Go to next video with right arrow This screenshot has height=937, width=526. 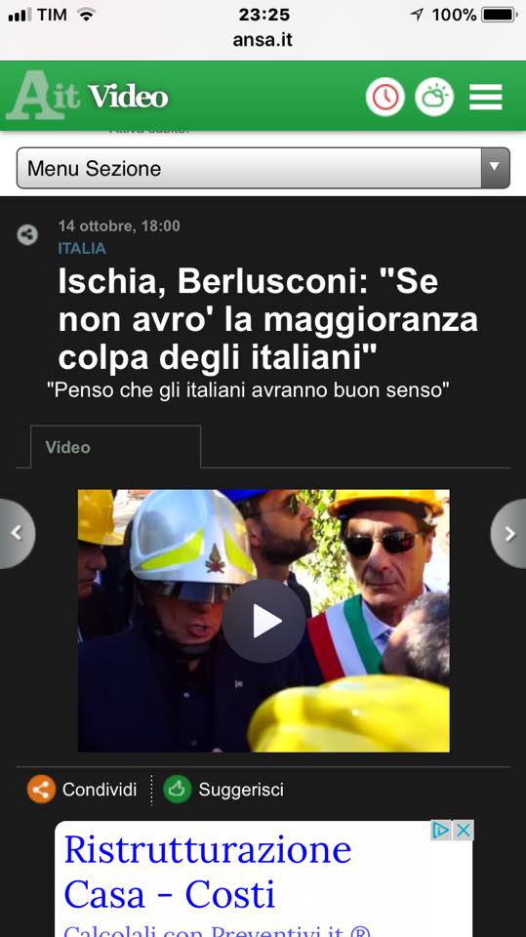pyautogui.click(x=508, y=534)
